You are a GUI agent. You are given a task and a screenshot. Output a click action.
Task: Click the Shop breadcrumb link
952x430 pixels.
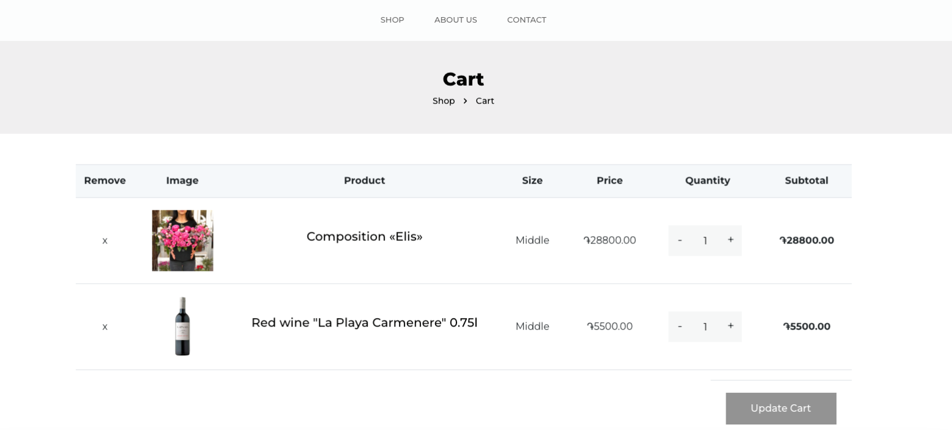(444, 101)
